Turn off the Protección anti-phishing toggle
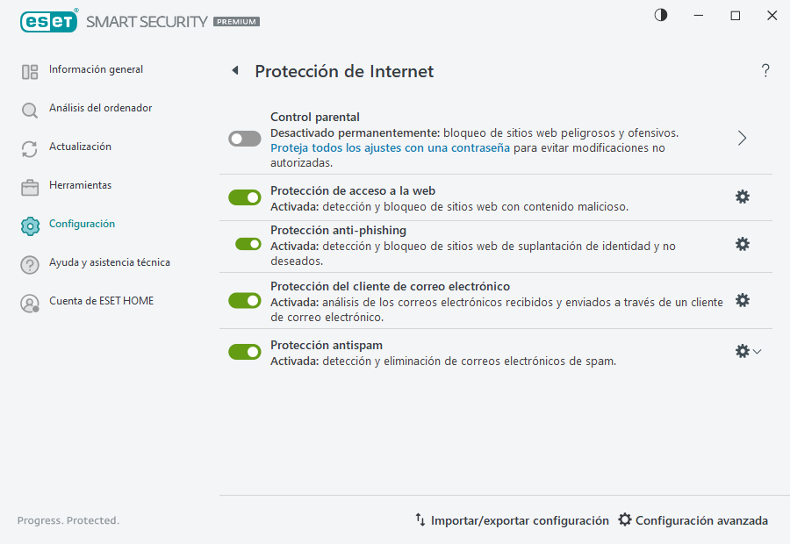 click(248, 244)
